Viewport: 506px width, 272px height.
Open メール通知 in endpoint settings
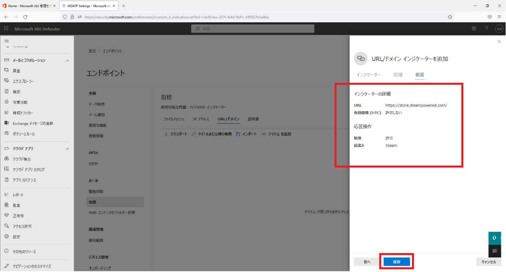click(x=97, y=115)
